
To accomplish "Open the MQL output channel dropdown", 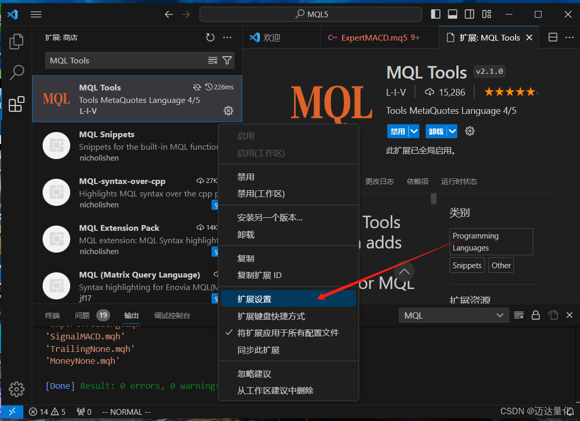I will [x=454, y=315].
